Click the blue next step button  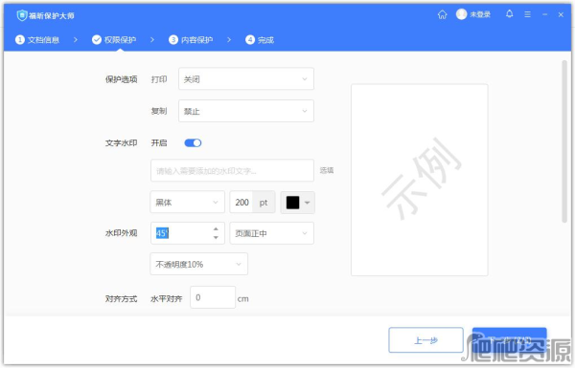510,340
